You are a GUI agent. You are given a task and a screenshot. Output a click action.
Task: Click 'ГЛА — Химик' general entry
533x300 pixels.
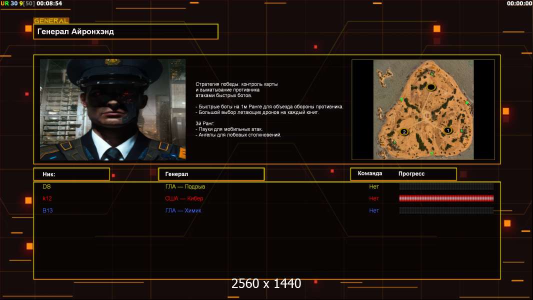pos(183,210)
